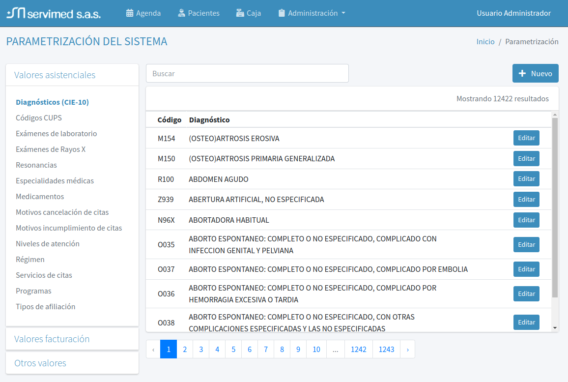The height and width of the screenshot is (382, 568).
Task: Select Códigos CUPS in the sidebar
Action: 39,118
